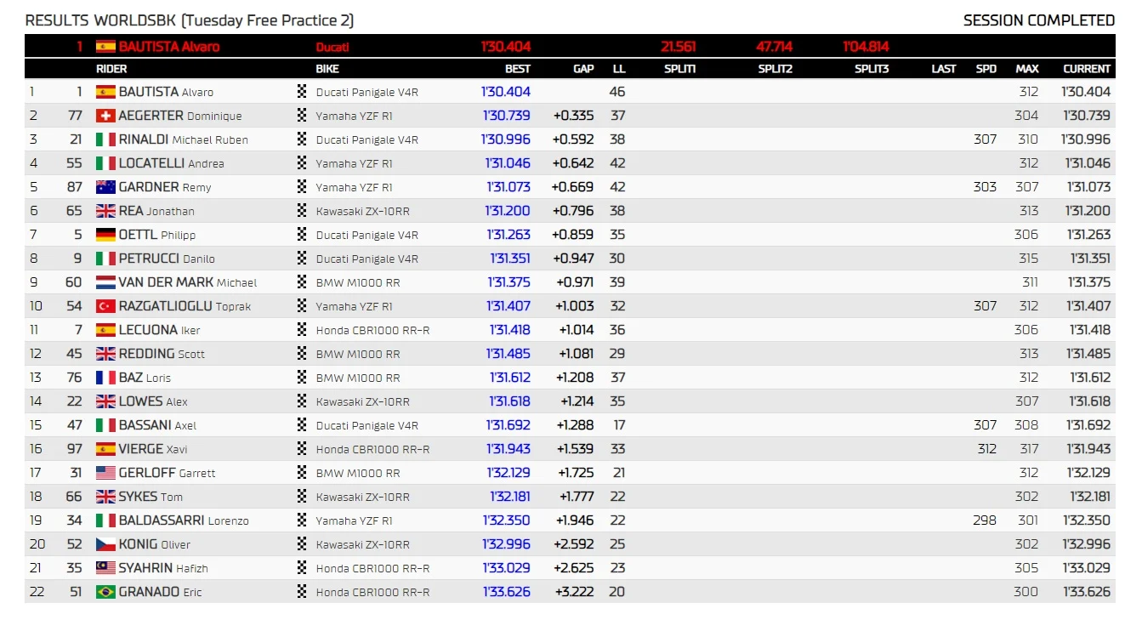The height and width of the screenshot is (637, 1142).
Task: Click the gap value +1.003
Action: pos(576,306)
